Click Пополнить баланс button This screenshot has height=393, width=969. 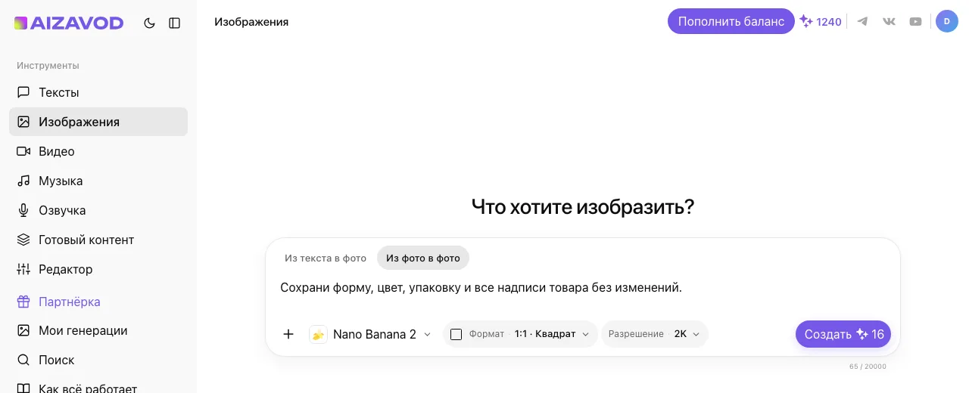pyautogui.click(x=731, y=21)
